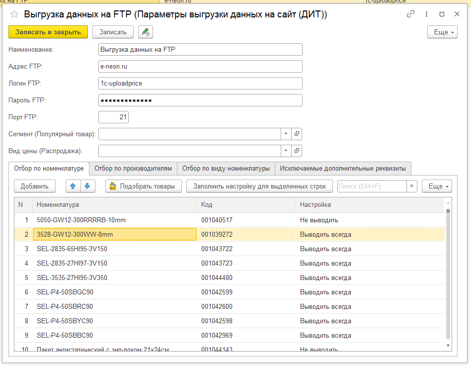Open the top Еще menu
Image resolution: width=471 pixels, height=365 pixels.
coord(442,32)
